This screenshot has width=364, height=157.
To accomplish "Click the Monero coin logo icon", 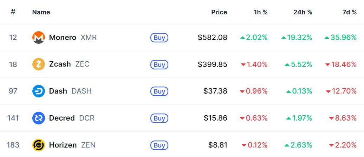I will 38,37.
